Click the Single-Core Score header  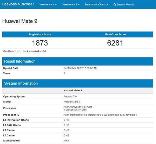coord(40,34)
